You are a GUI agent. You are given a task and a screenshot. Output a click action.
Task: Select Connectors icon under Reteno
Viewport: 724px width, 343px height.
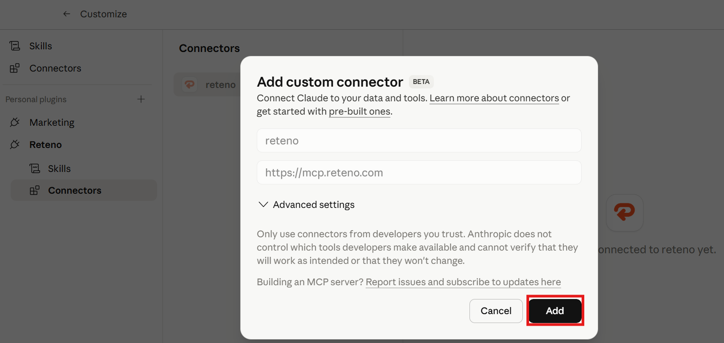coord(35,190)
